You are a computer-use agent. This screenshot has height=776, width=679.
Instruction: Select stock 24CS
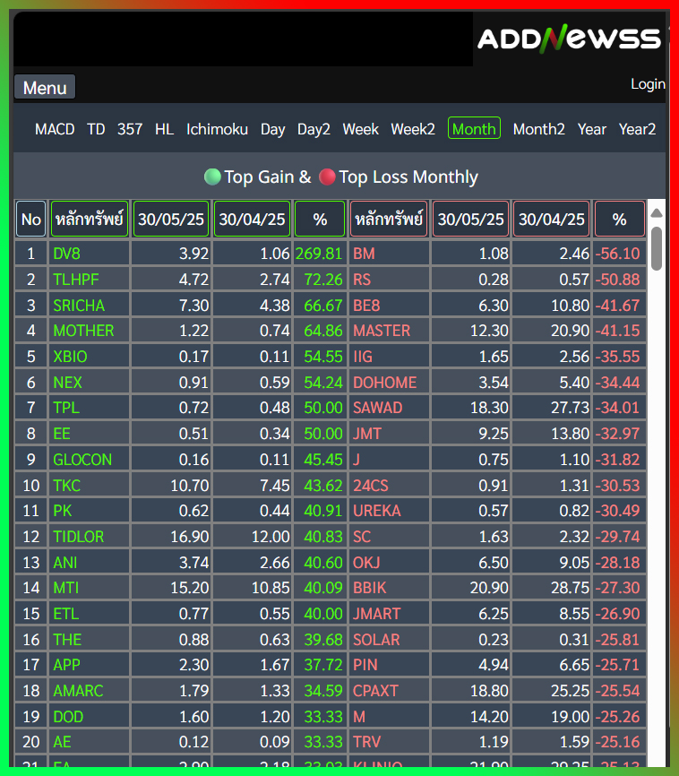point(370,485)
